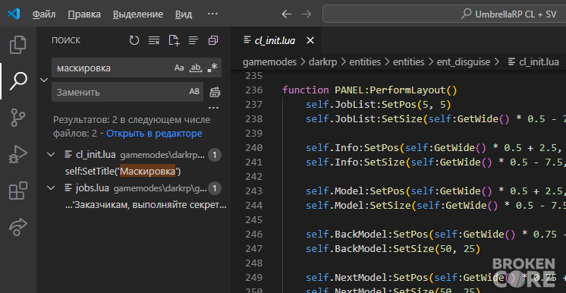Collapse jobs.lua search result group
This screenshot has height=293, width=566.
[51, 187]
